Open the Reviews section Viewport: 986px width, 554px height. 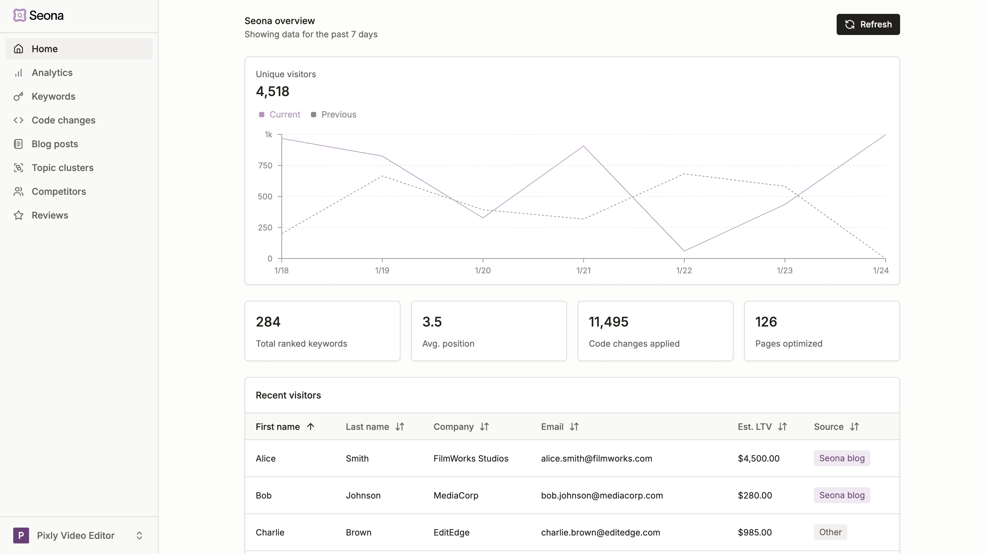50,215
